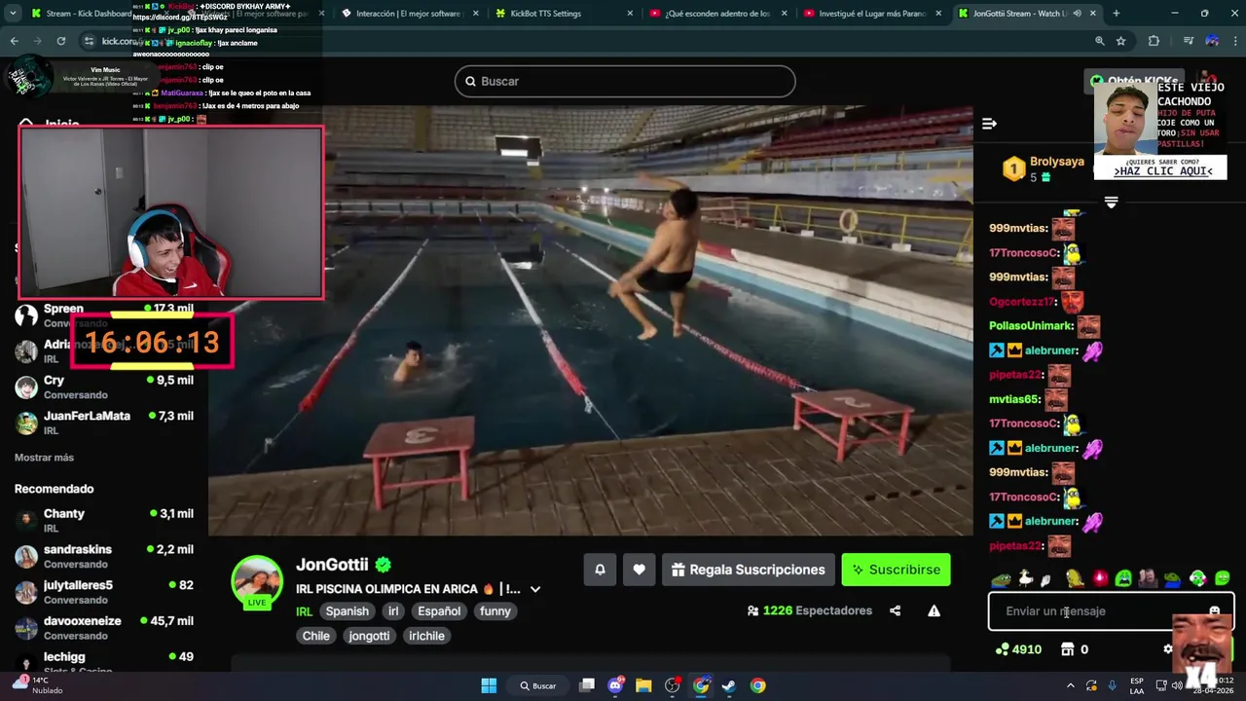The image size is (1246, 701).
Task: Collapse the chat panel with arrow icon
Action: pos(989,124)
